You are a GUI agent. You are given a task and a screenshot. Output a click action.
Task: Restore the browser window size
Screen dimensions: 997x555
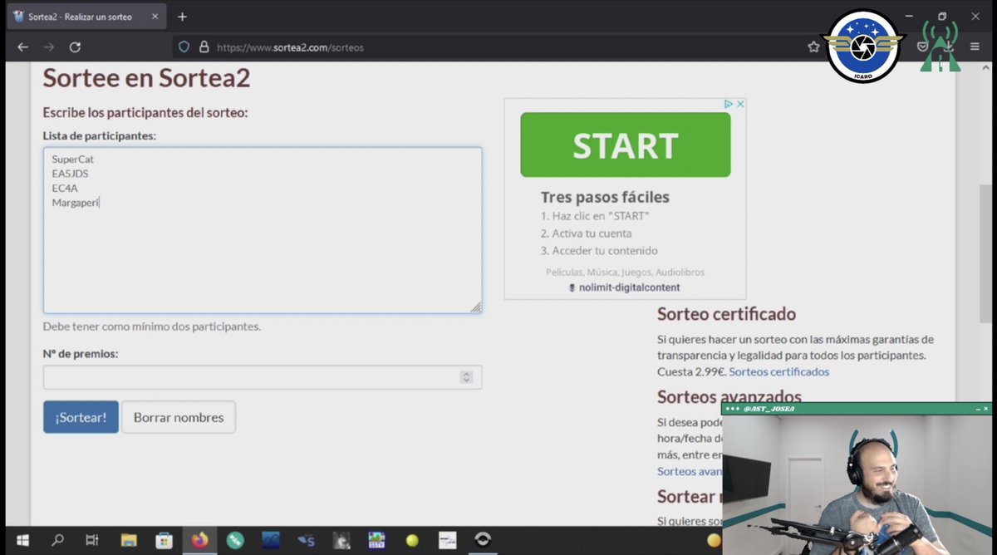click(942, 16)
